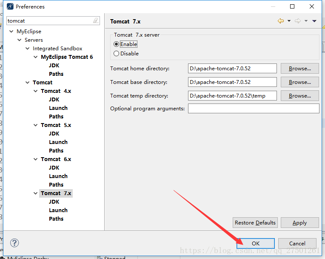
Task: Select the Enable radio button
Action: (x=116, y=44)
